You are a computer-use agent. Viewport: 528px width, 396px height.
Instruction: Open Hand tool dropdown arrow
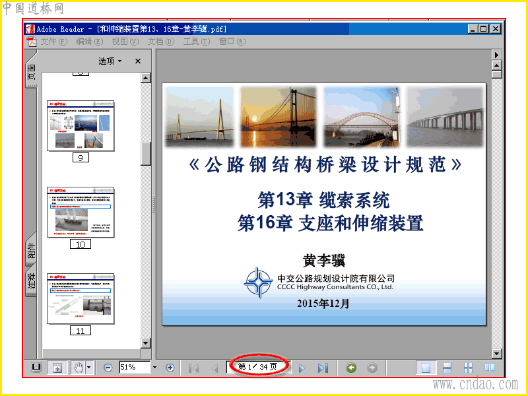pos(89,368)
